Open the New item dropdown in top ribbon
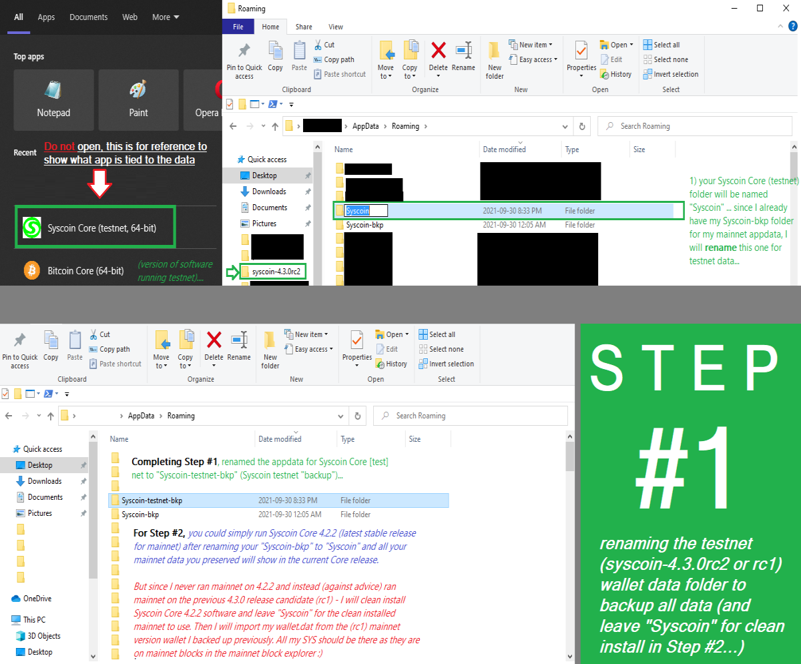Screen dimensions: 801x664 [x=528, y=45]
